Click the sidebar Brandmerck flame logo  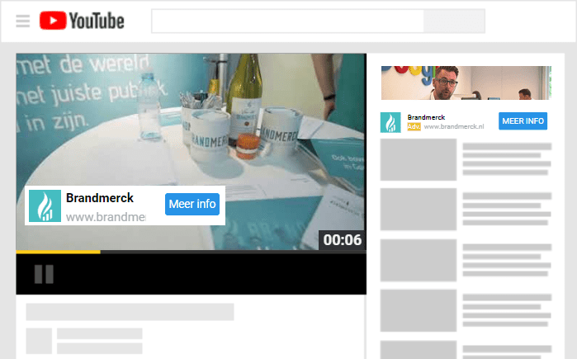(390, 122)
